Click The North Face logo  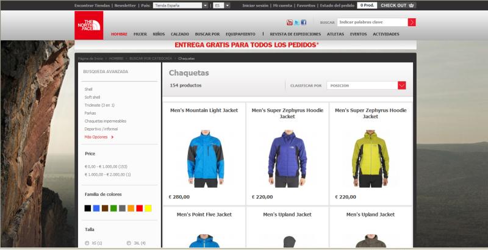pos(88,26)
